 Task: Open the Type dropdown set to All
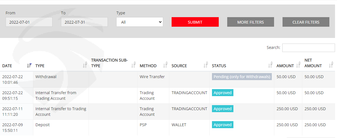140,22
